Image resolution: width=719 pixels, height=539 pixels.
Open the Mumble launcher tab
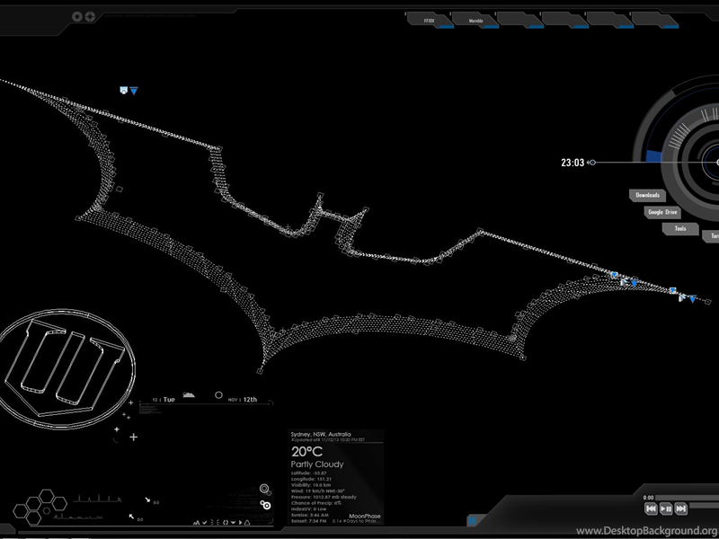[x=475, y=21]
